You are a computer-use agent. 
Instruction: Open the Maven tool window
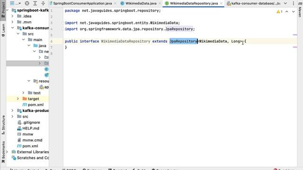(300, 9)
